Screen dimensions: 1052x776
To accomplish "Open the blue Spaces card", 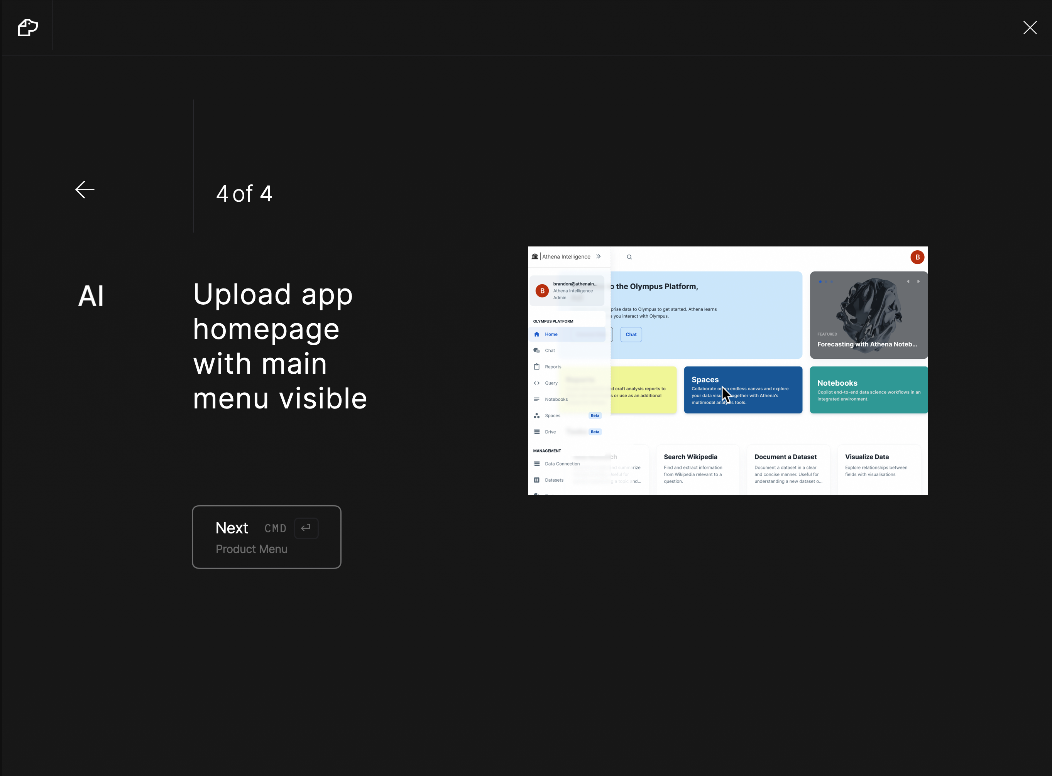I will (743, 390).
